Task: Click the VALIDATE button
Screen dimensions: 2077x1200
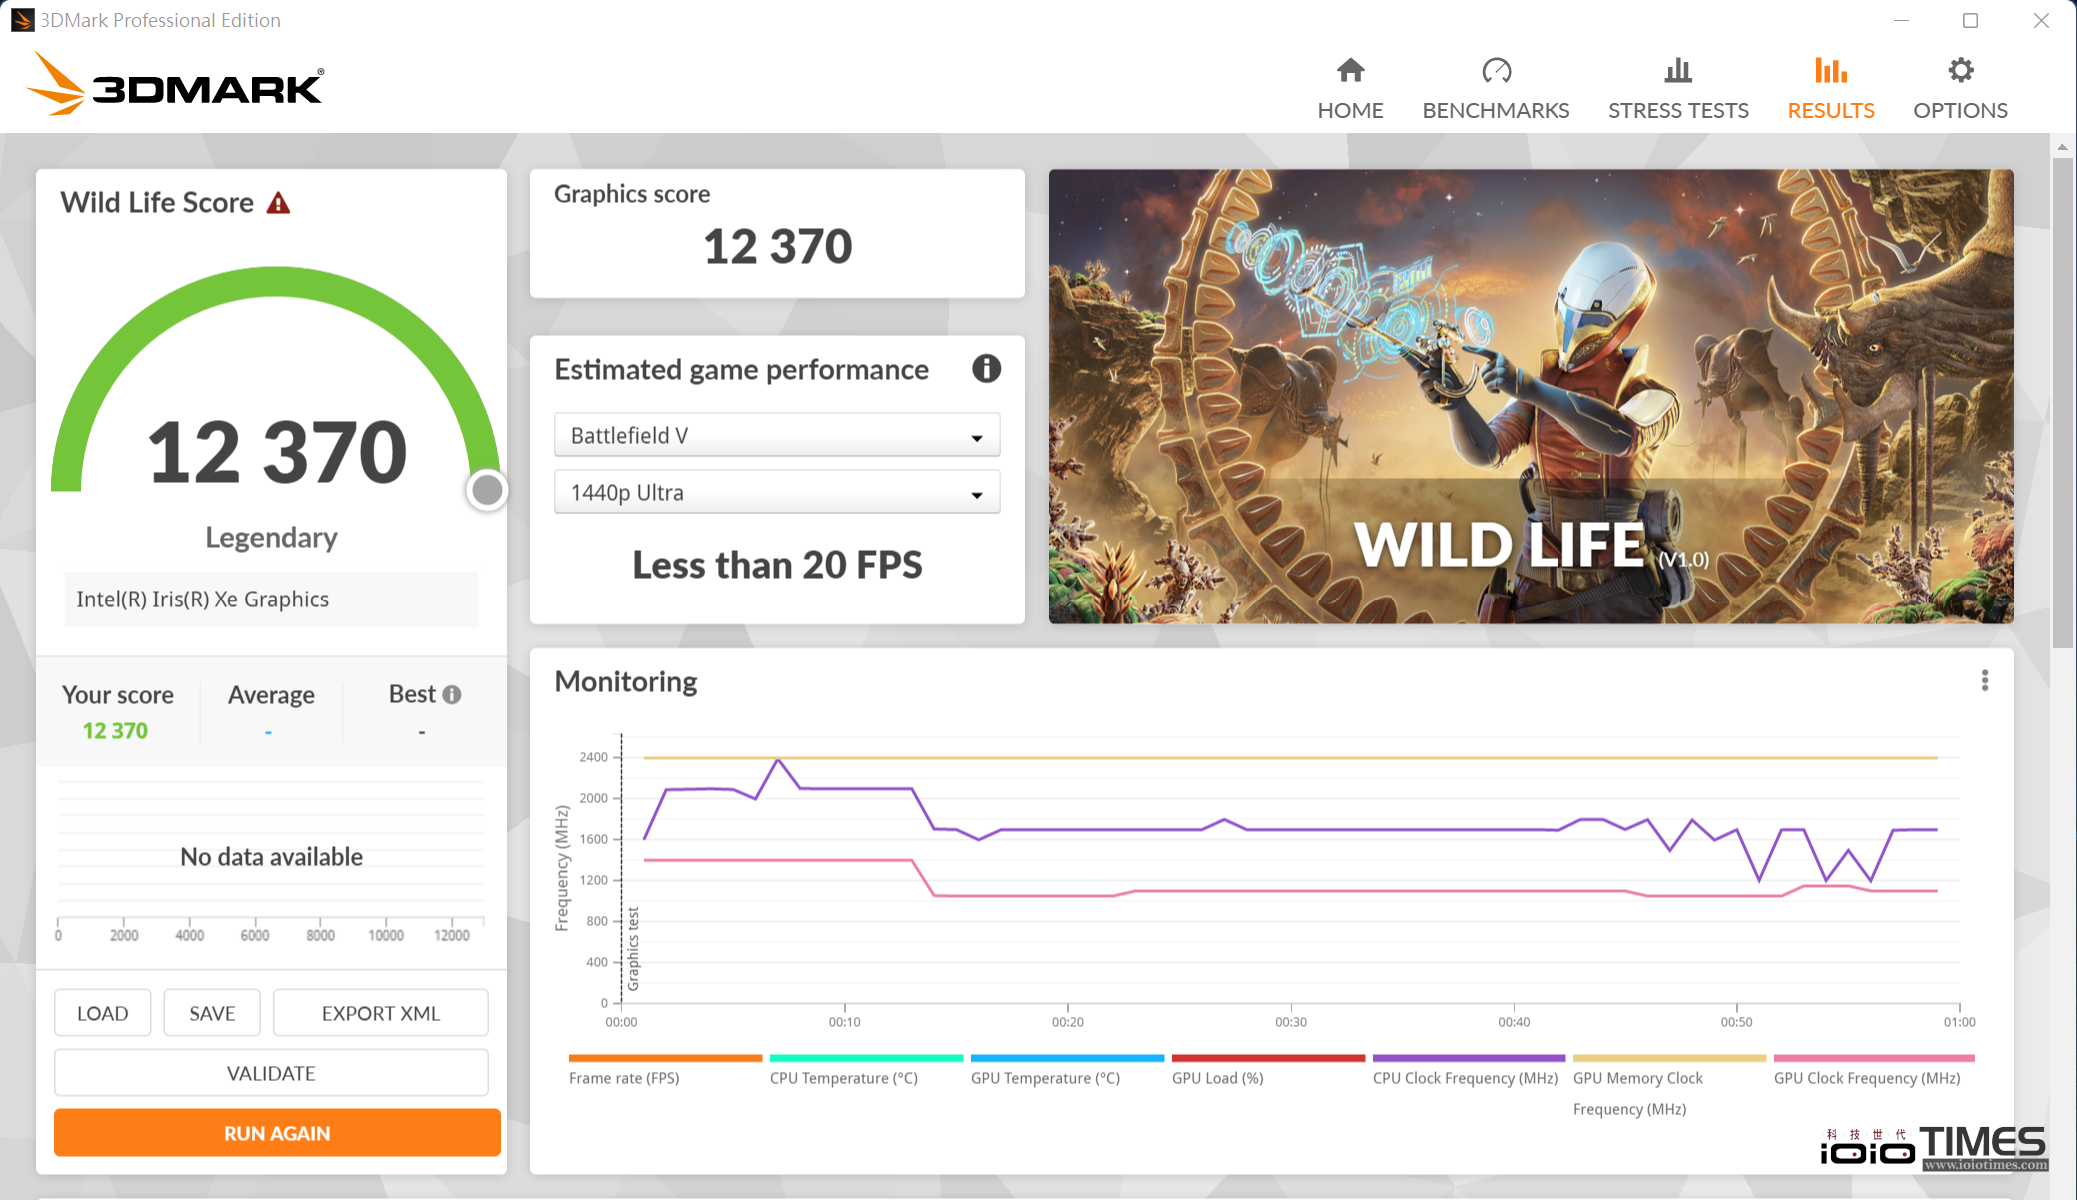Action: 271,1073
